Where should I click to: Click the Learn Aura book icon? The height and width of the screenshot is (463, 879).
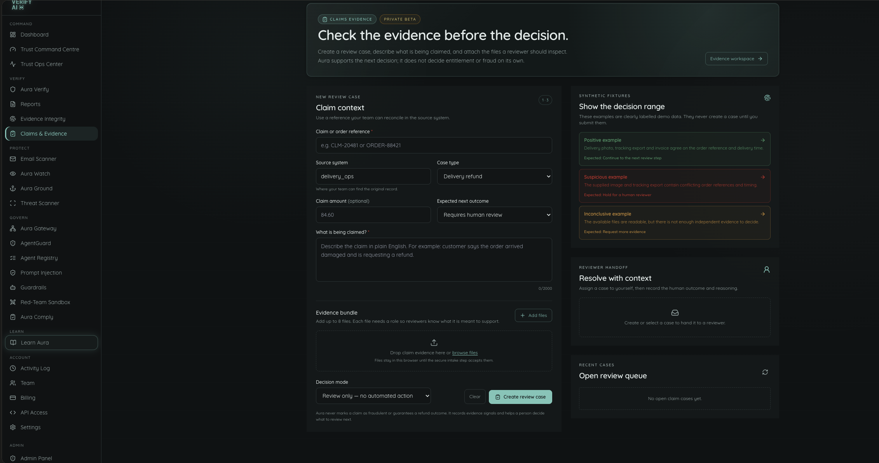click(x=13, y=343)
